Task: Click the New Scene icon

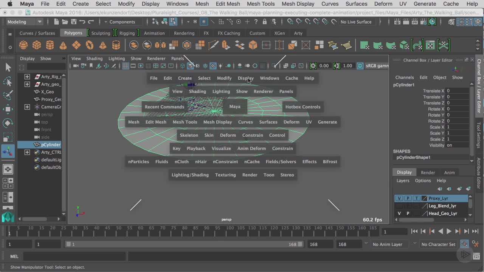Action: click(x=56, y=22)
